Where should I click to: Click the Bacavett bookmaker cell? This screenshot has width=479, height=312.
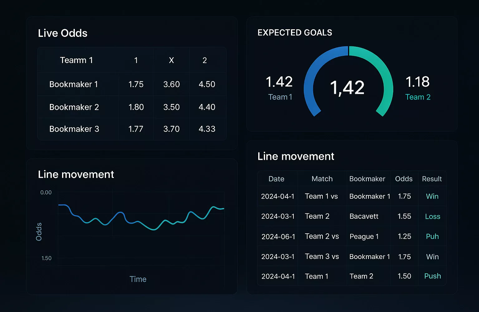pos(364,216)
